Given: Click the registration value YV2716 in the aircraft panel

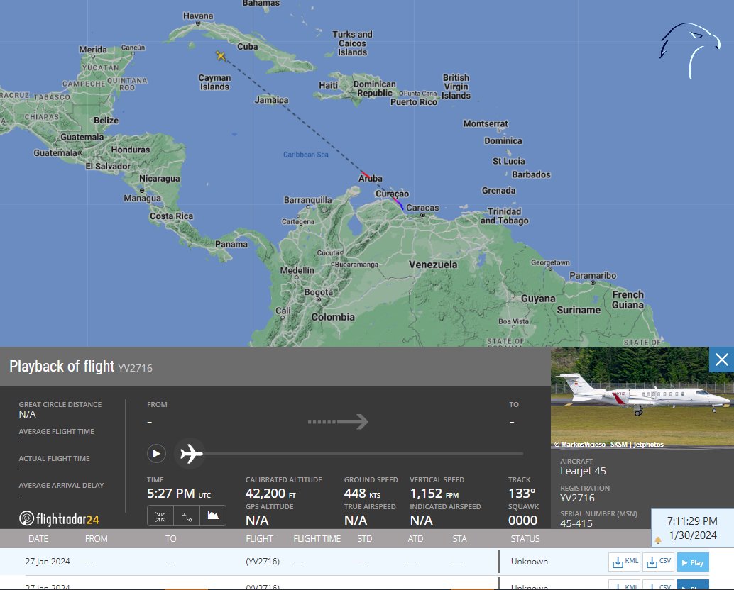Looking at the screenshot, I should tap(578, 498).
